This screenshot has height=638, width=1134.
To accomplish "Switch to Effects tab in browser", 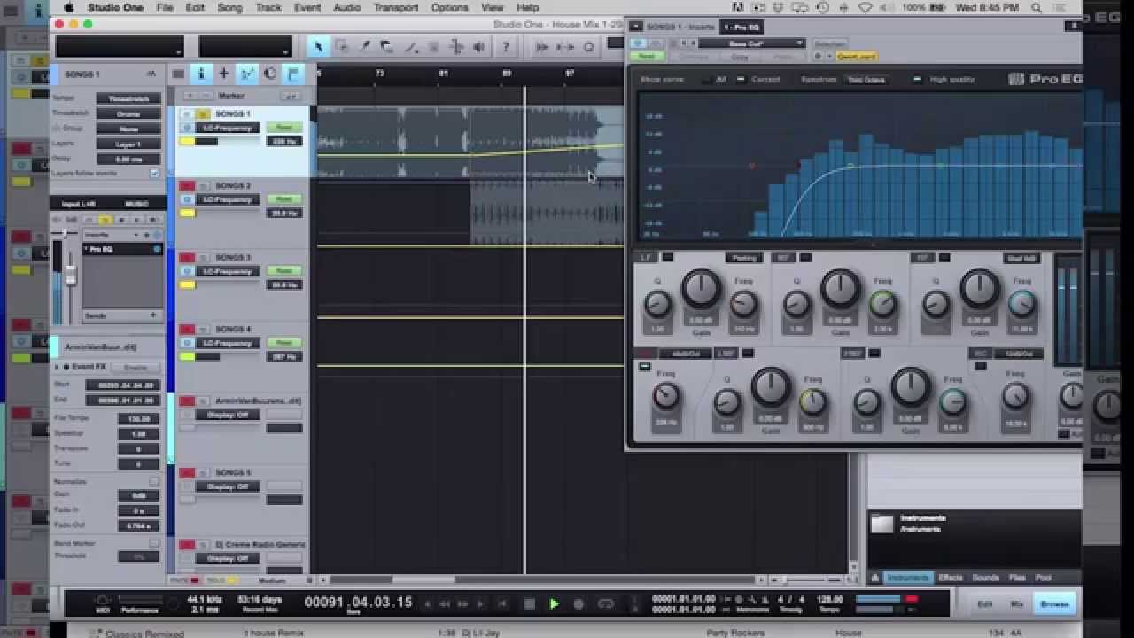I will (951, 578).
